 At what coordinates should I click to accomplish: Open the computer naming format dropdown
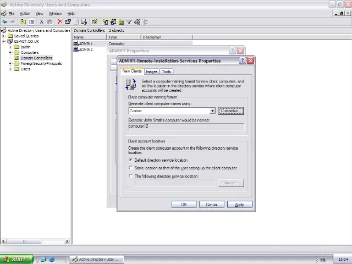(212, 111)
